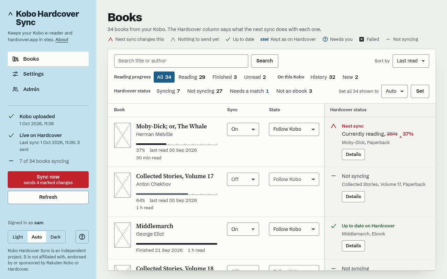Screen dimensions: 447x279
Task: Open Details for Moby-Dick
Action: click(x=353, y=154)
